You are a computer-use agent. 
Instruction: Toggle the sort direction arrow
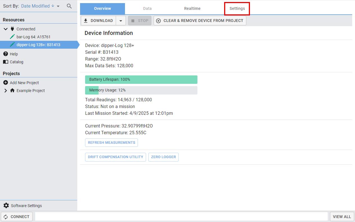point(53,6)
